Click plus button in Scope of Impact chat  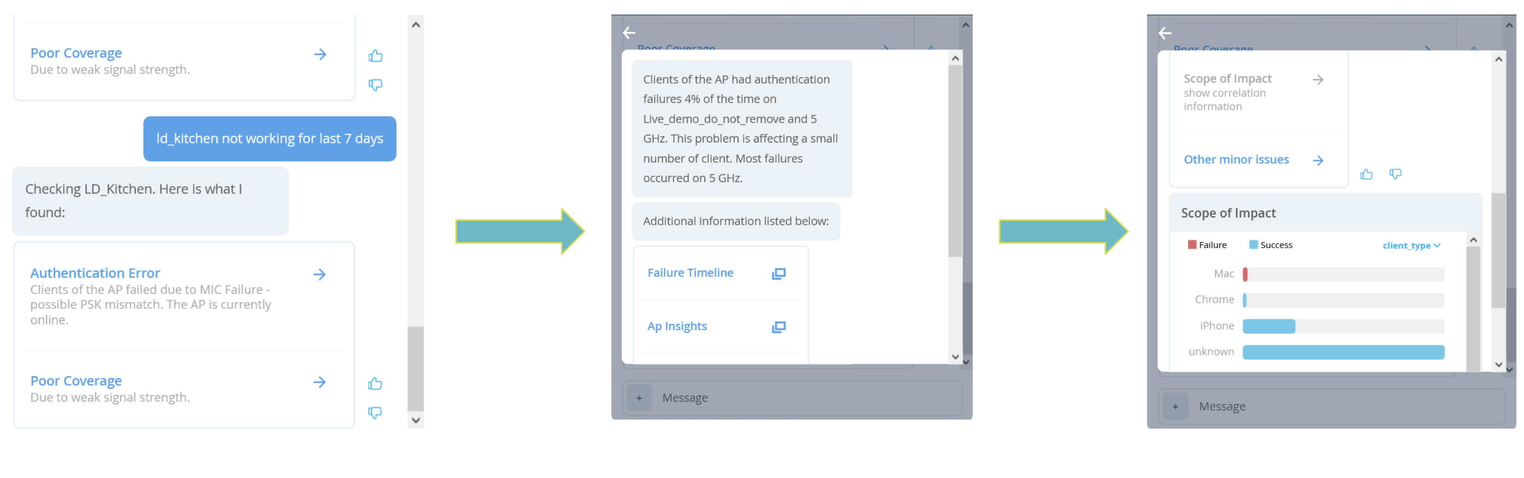click(1175, 407)
